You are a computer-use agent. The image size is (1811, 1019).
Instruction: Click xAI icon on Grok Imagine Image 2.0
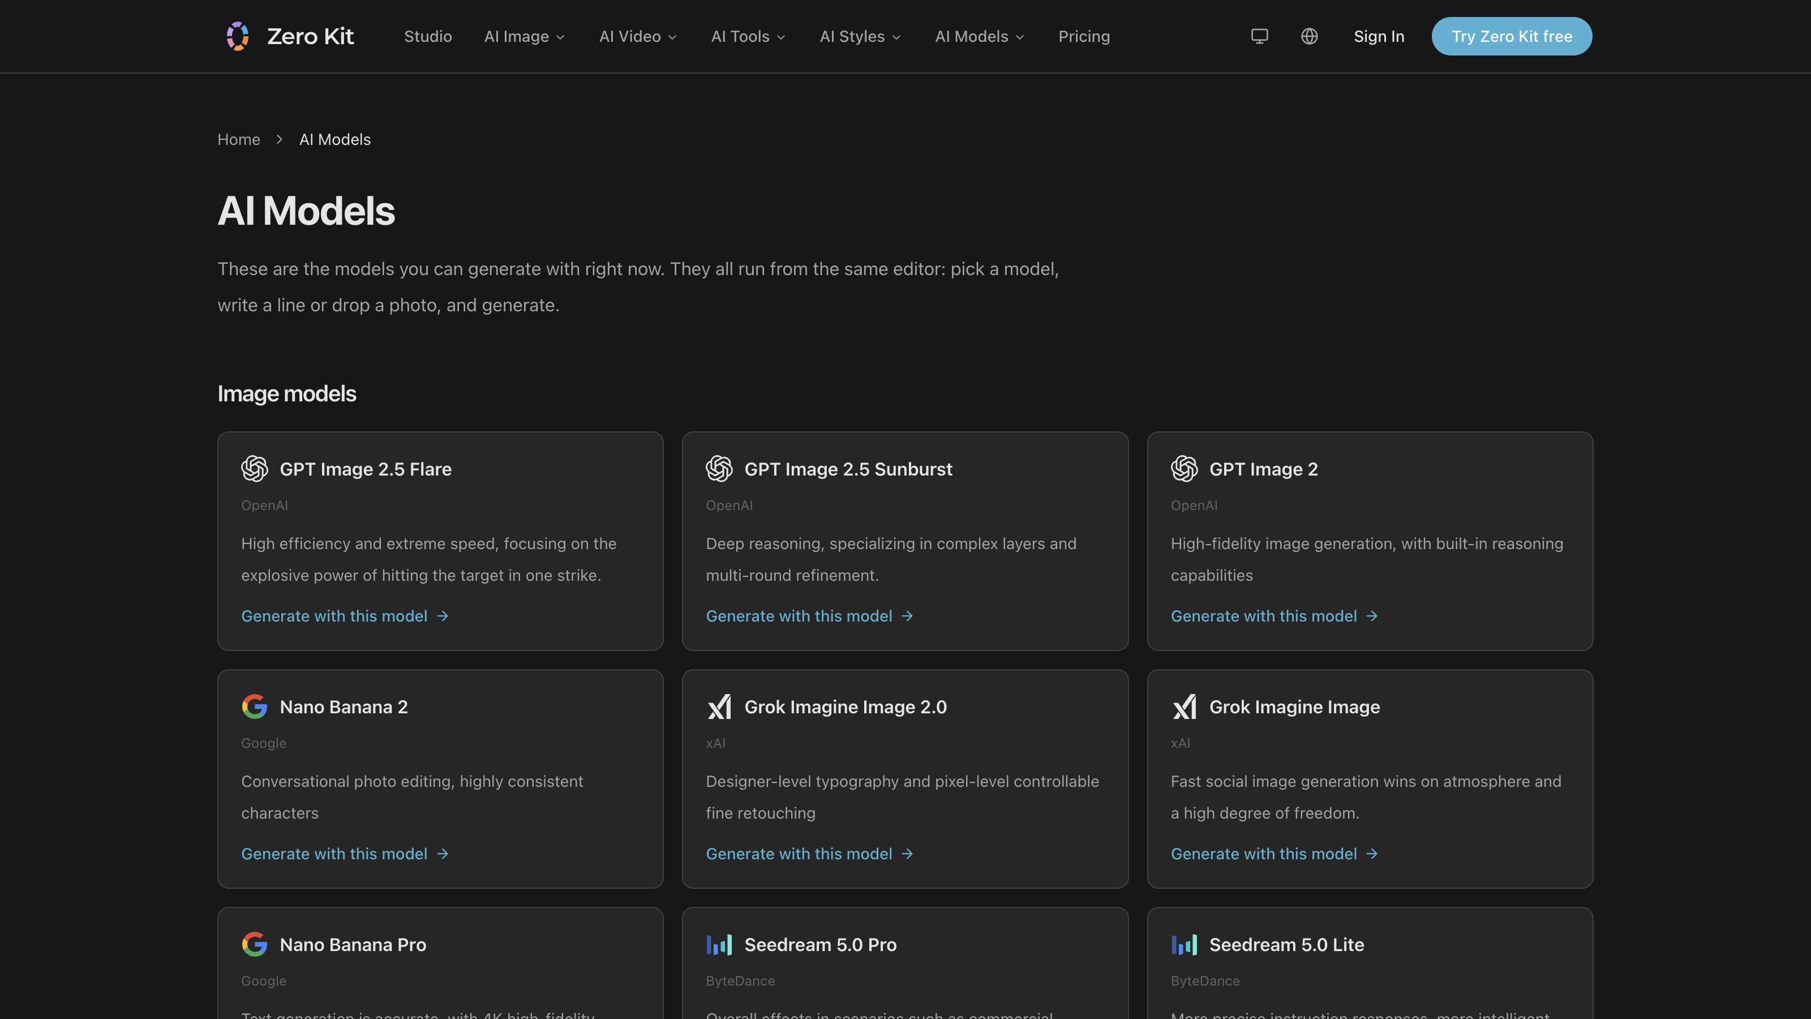pos(719,706)
